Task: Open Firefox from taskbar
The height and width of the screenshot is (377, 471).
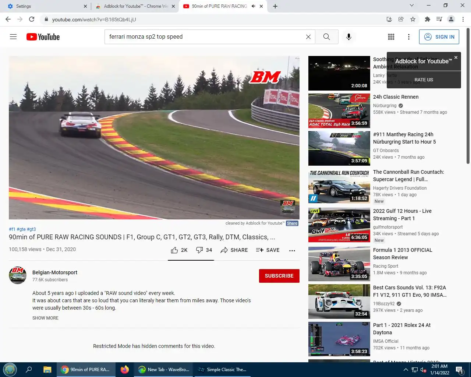Action: [125, 370]
